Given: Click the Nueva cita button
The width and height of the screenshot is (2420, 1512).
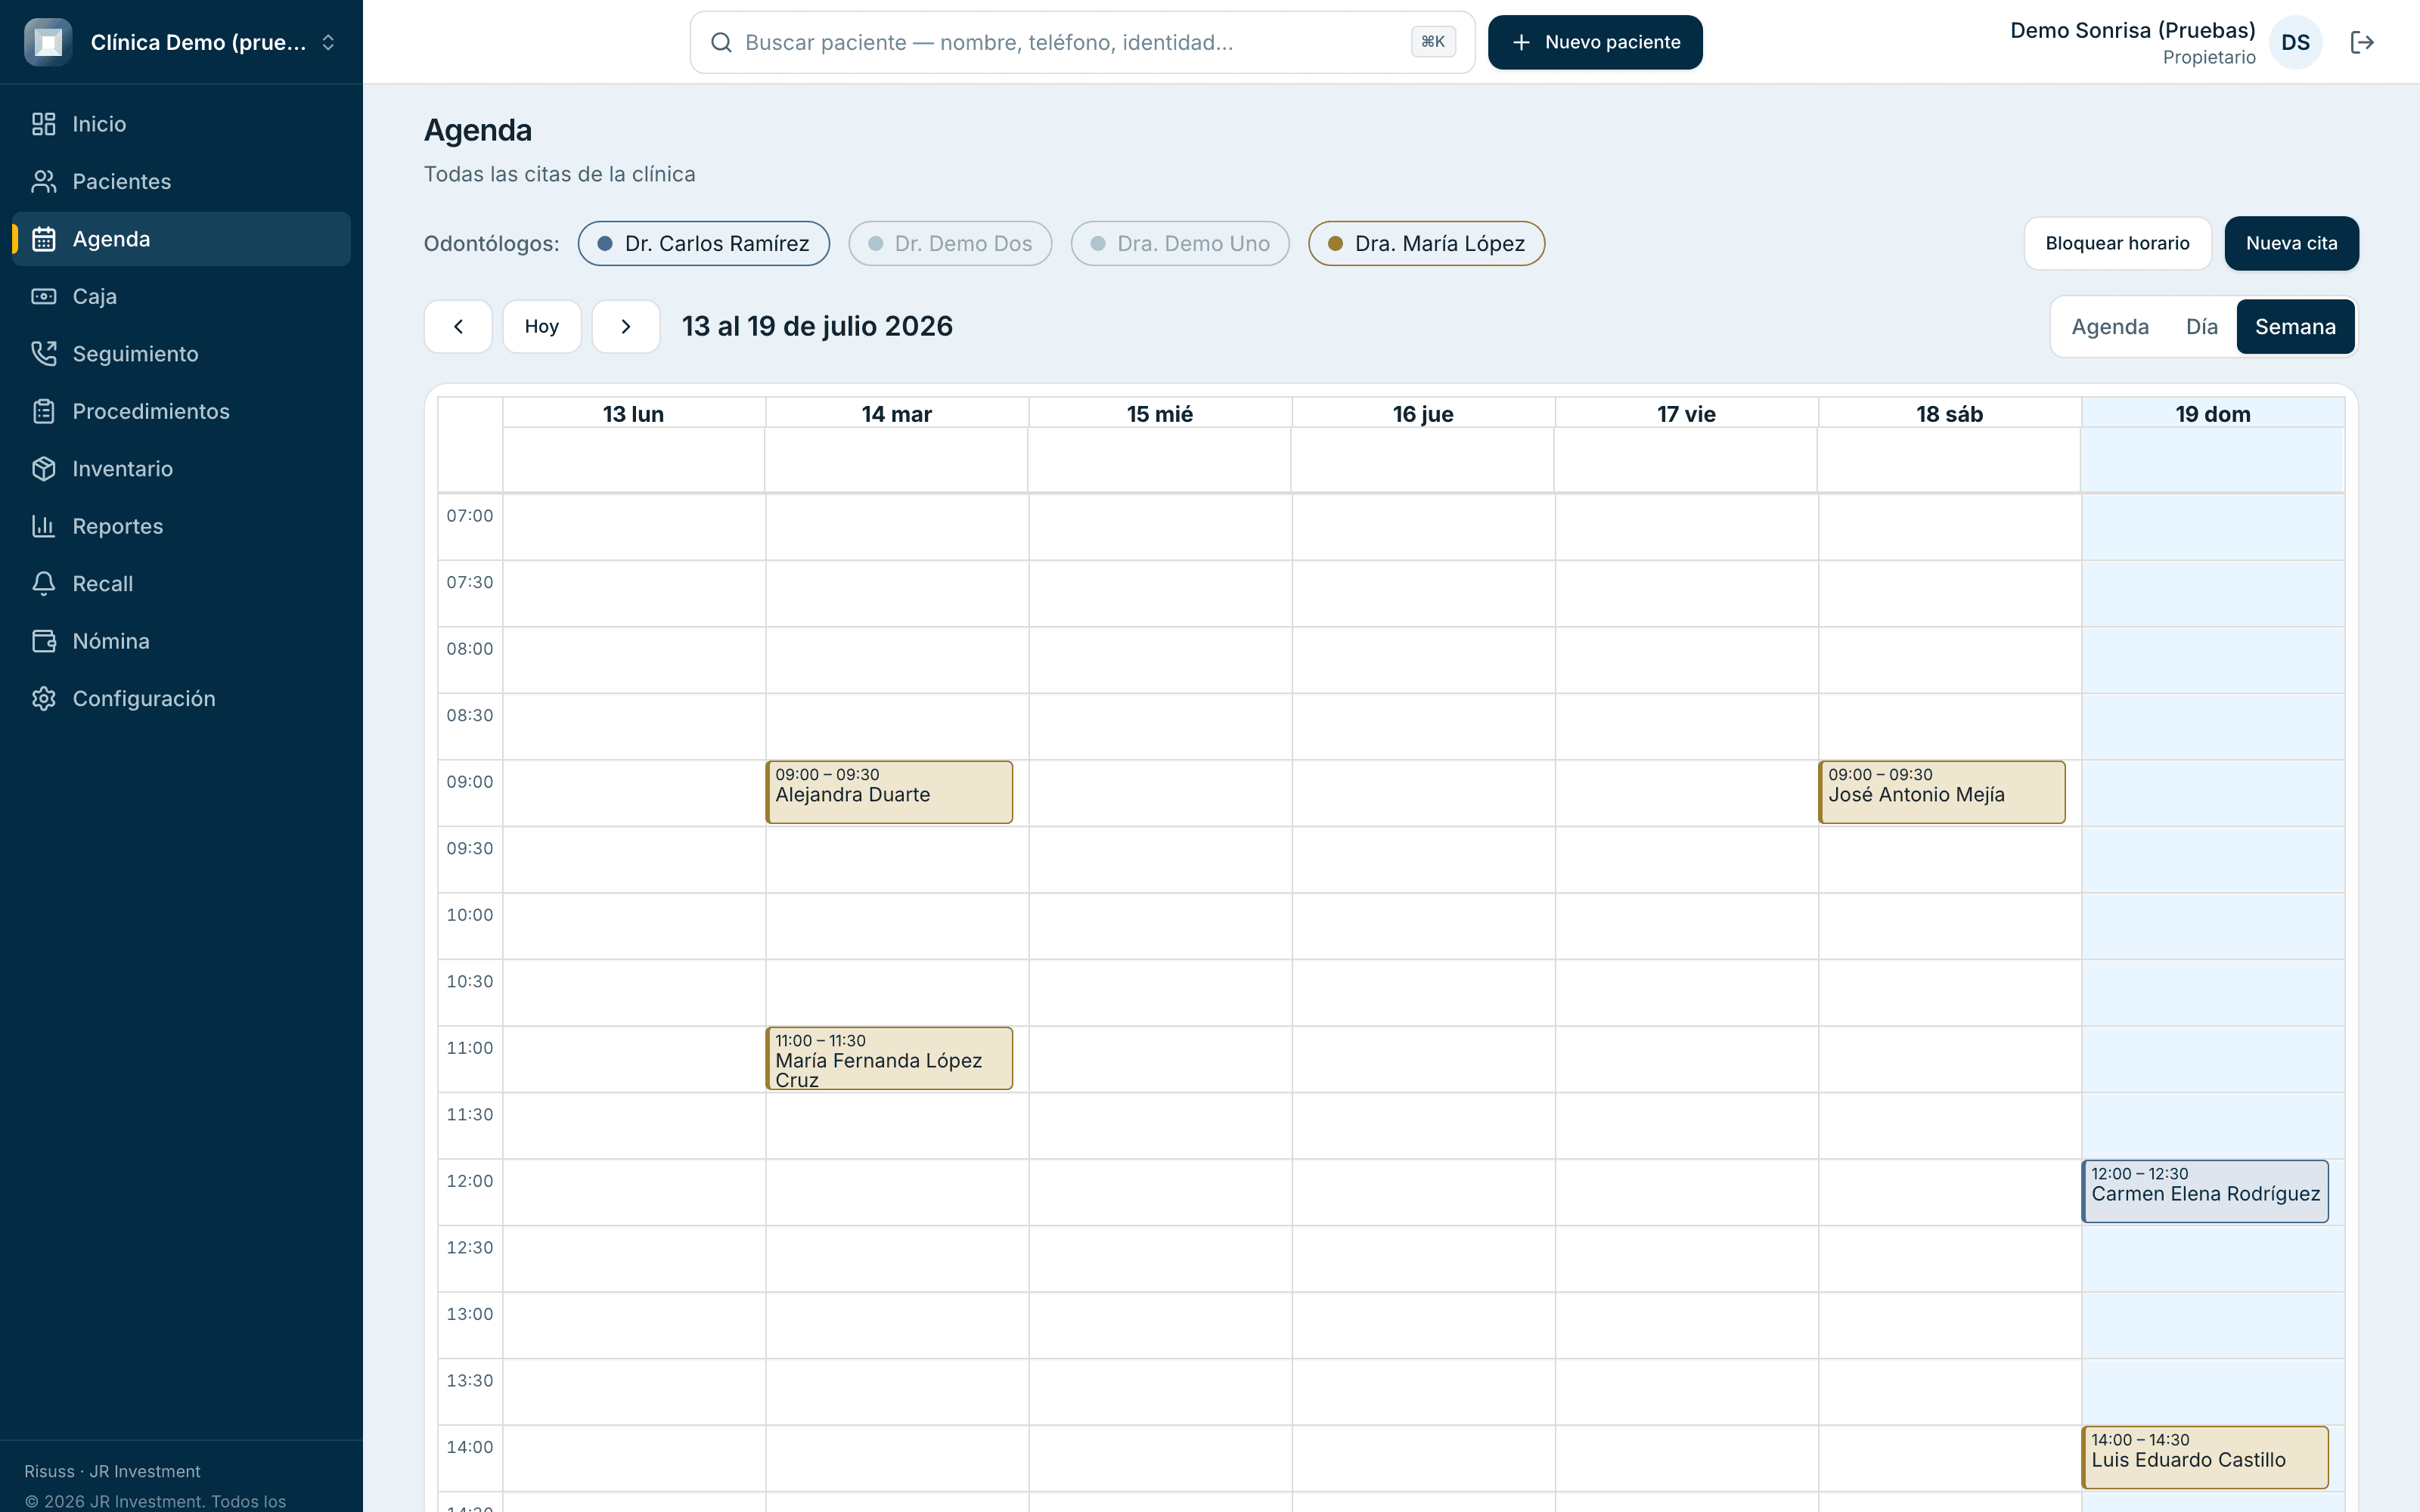Looking at the screenshot, I should [x=2291, y=244].
